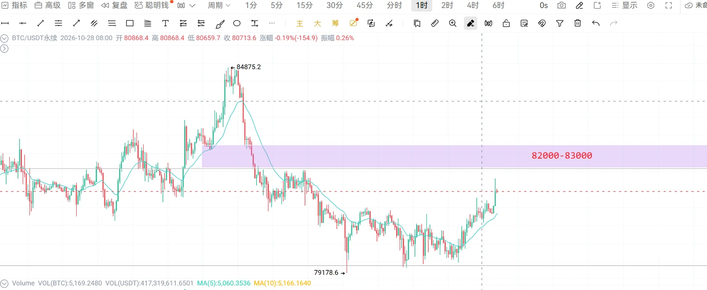Image resolution: width=707 pixels, height=290 pixels.
Task: Switch to the 4时 timeframe
Action: pyautogui.click(x=473, y=5)
